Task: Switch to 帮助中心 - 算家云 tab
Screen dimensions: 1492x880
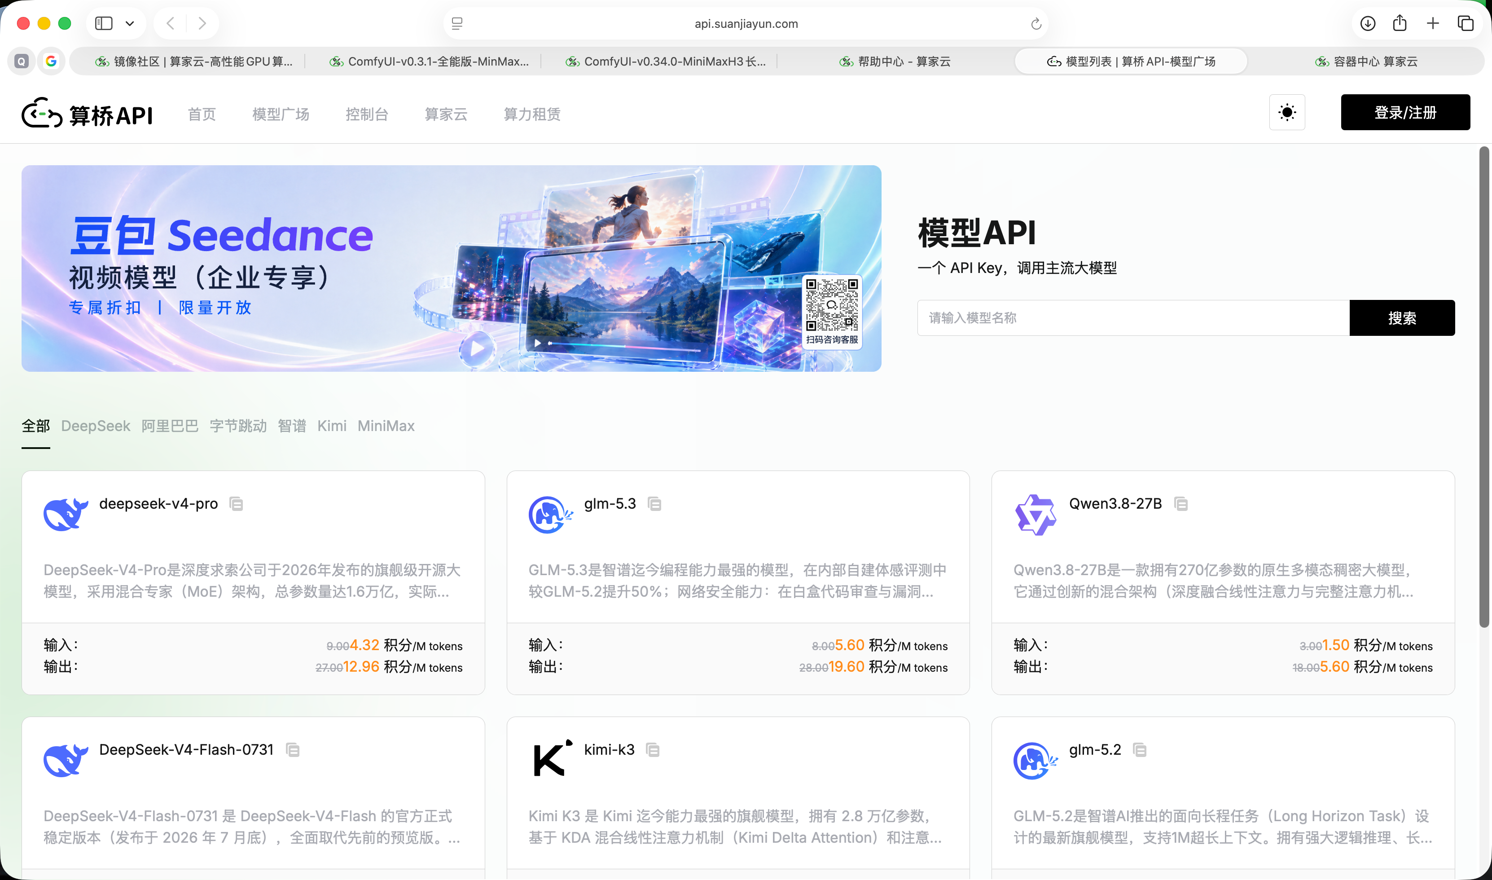Action: coord(895,61)
